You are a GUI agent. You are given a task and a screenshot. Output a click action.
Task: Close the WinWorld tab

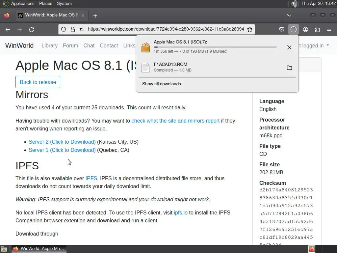[x=83, y=15]
